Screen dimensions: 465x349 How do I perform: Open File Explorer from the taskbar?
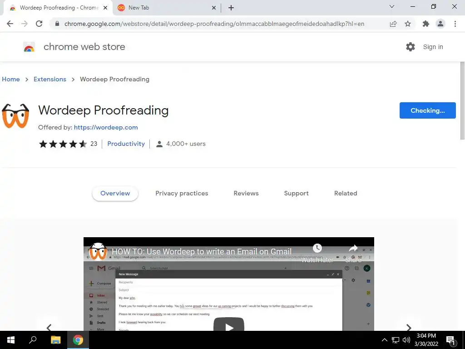click(x=55, y=340)
